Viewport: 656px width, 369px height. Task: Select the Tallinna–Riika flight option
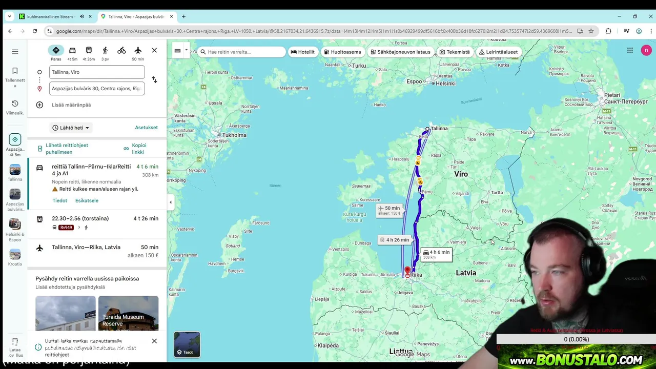coord(97,251)
